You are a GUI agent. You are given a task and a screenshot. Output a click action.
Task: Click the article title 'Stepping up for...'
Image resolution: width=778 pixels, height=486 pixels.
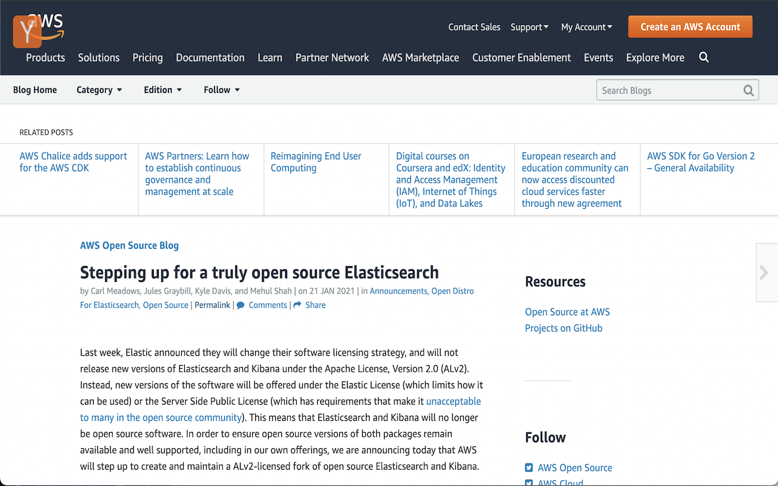[x=260, y=272]
